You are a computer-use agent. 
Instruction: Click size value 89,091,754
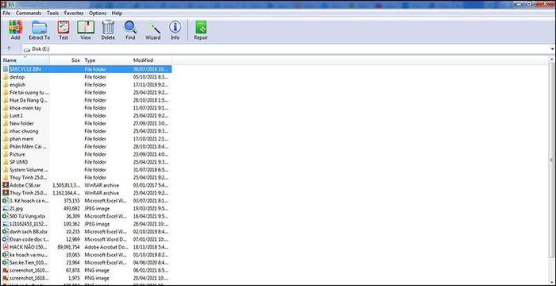(69, 247)
